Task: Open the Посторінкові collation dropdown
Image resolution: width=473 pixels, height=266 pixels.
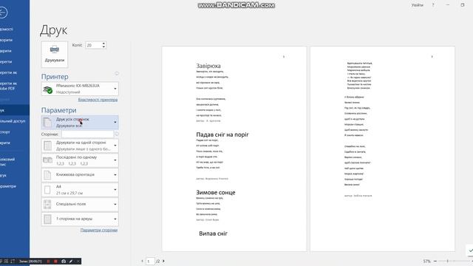Action: point(80,160)
